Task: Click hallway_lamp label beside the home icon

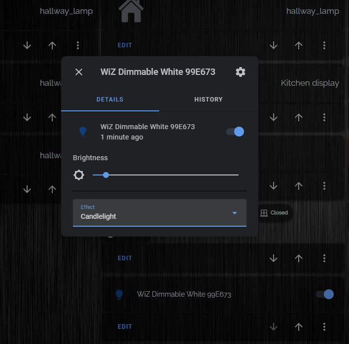Action: 313,11
